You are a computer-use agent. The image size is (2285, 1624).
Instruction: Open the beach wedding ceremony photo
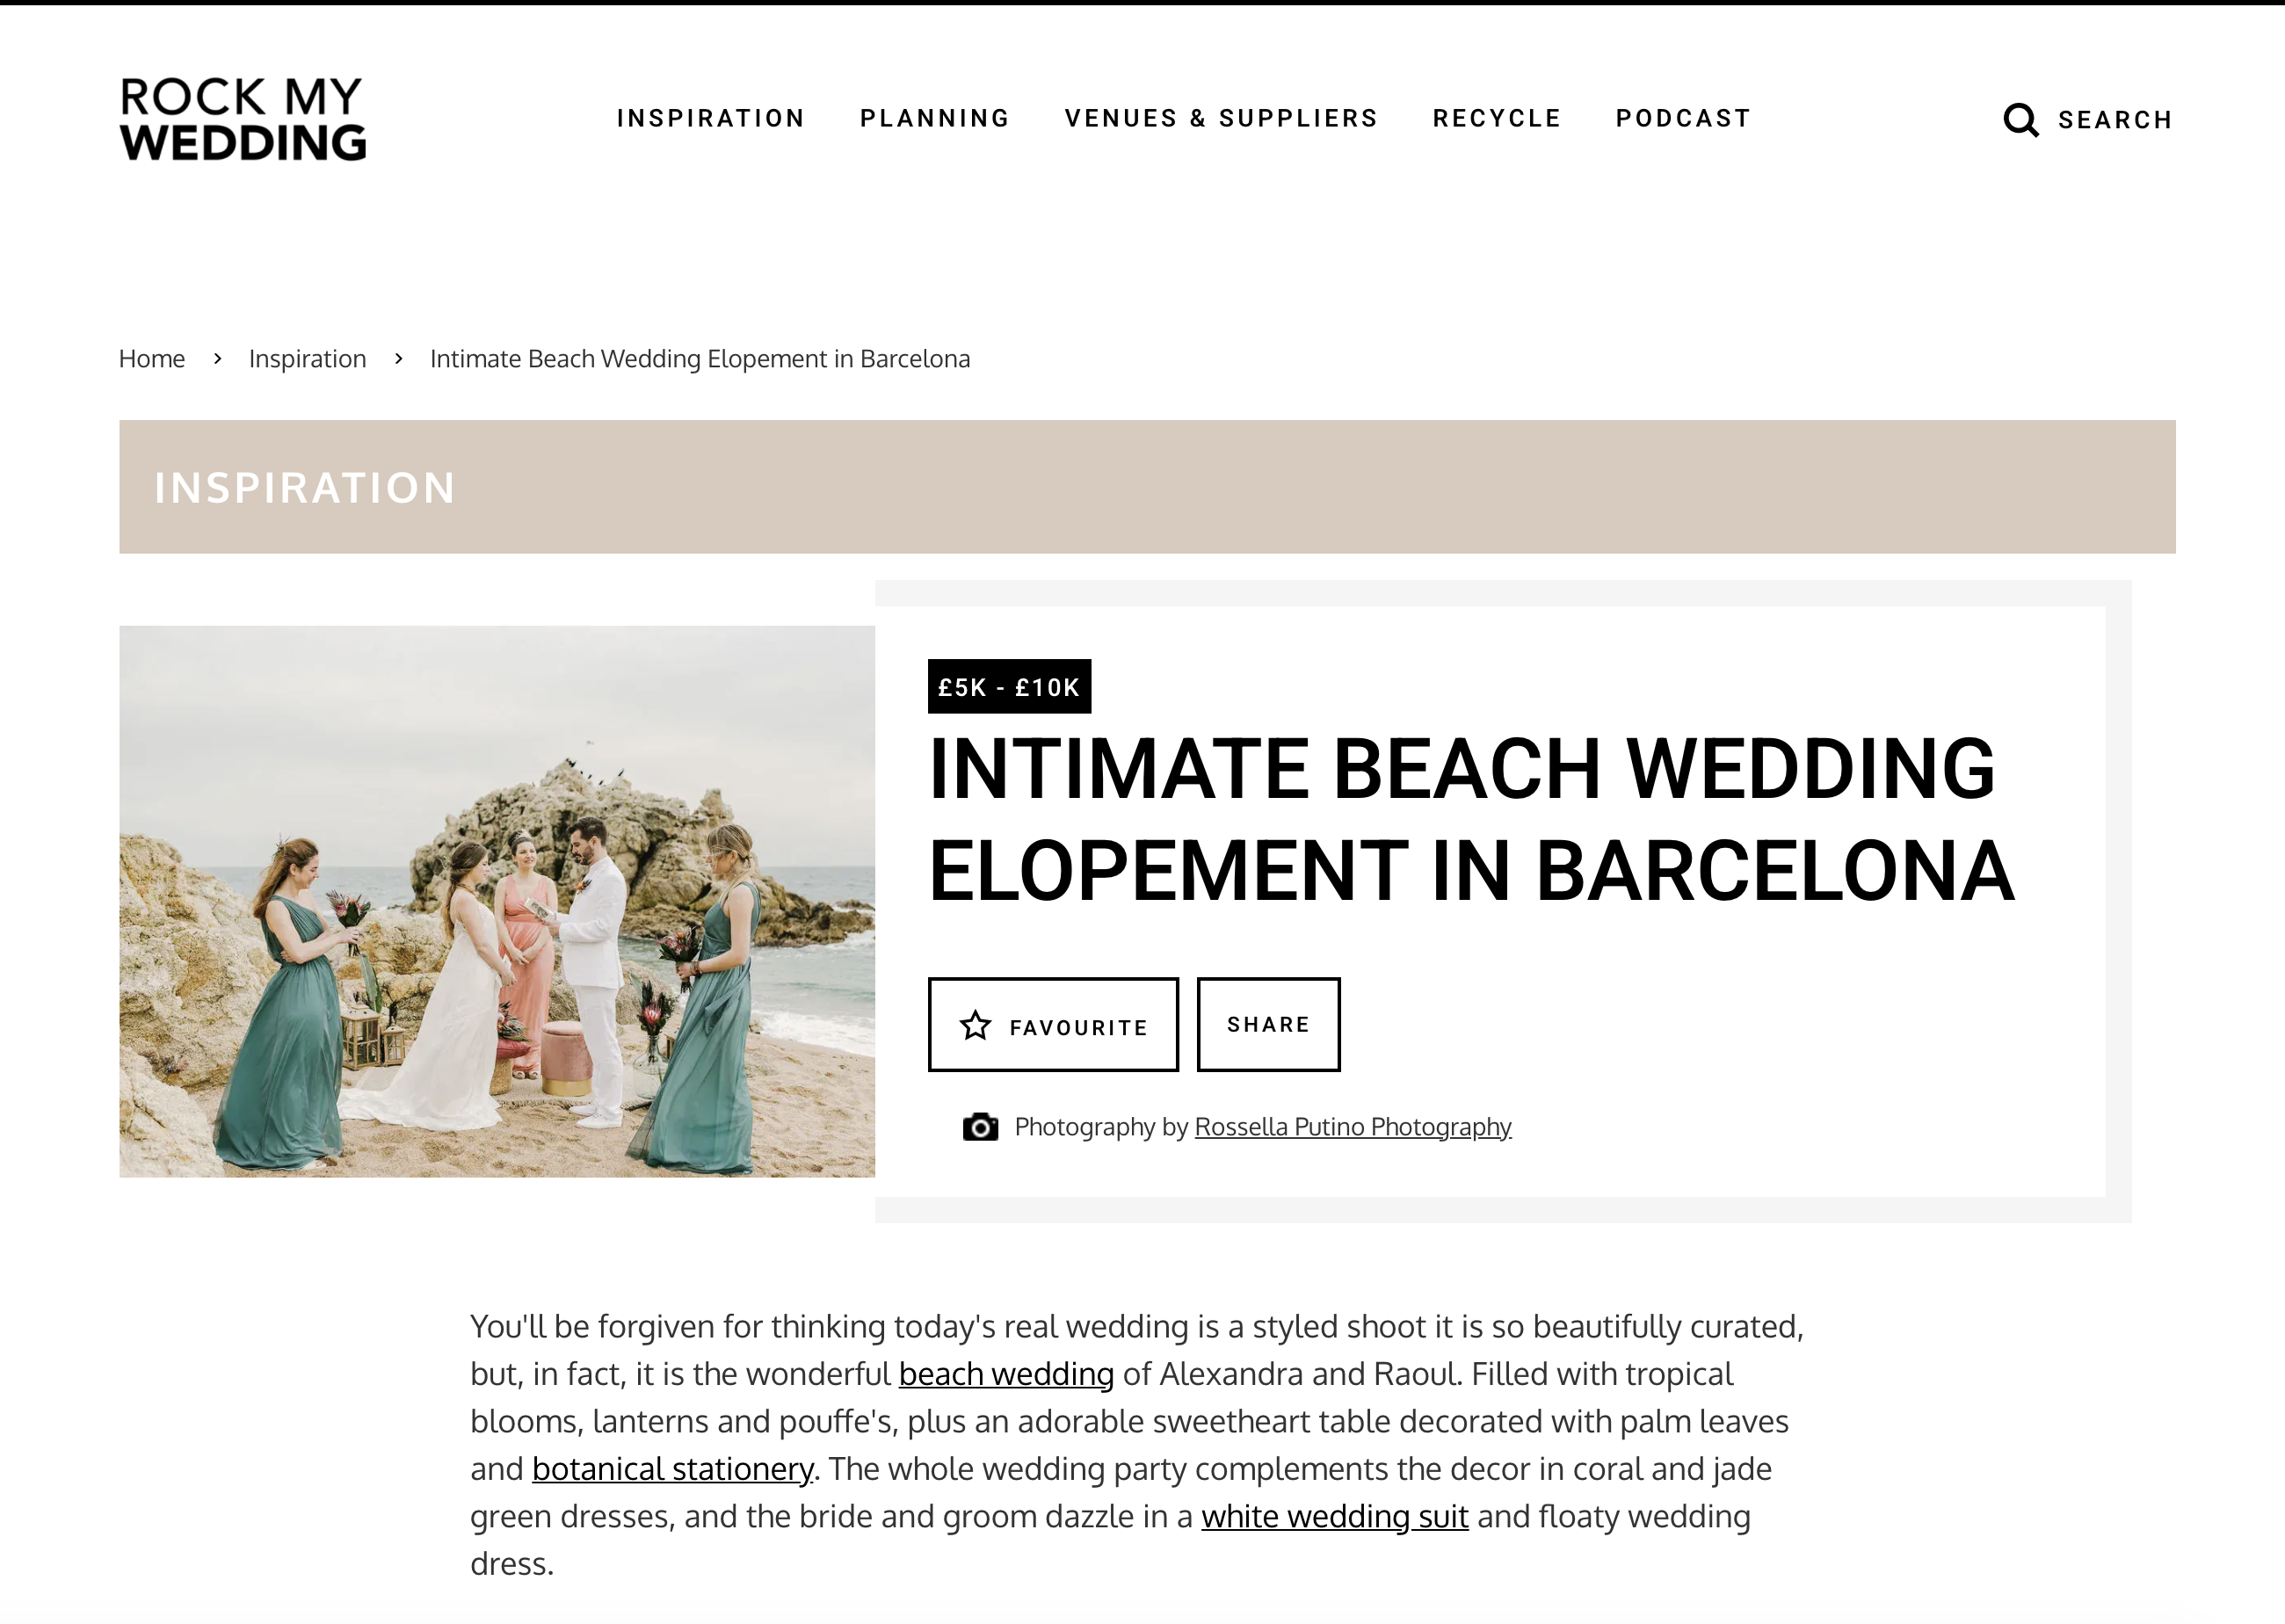pyautogui.click(x=497, y=901)
